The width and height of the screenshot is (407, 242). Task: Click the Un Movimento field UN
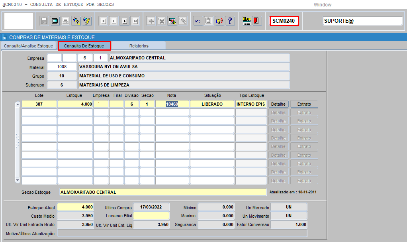(x=289, y=216)
